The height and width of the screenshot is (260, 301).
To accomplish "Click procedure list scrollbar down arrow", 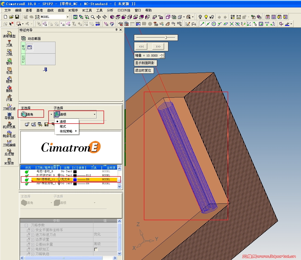I will click(119, 186).
